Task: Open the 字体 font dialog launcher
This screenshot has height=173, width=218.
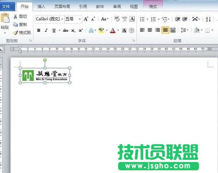Action: (133, 41)
